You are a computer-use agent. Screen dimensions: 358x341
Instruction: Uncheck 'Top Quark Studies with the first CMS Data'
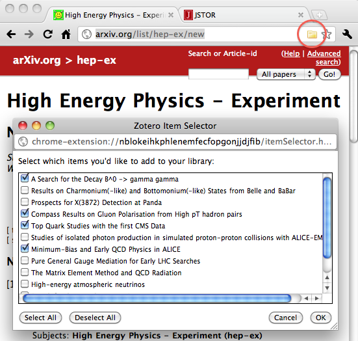click(x=25, y=226)
